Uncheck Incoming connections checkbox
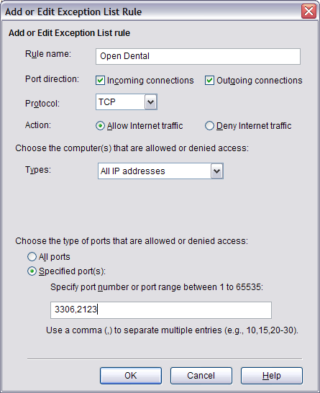Viewport: 320px width, 393px height. (x=100, y=81)
